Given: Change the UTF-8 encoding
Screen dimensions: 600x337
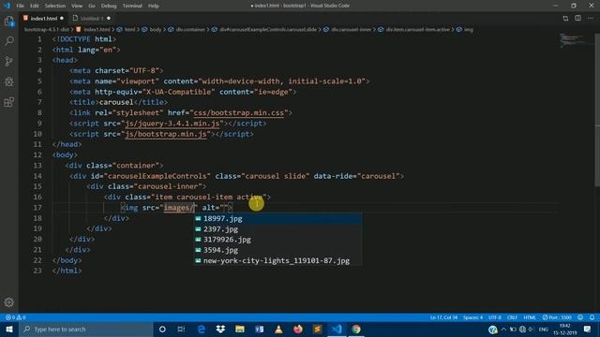Looking at the screenshot, I should (x=495, y=317).
